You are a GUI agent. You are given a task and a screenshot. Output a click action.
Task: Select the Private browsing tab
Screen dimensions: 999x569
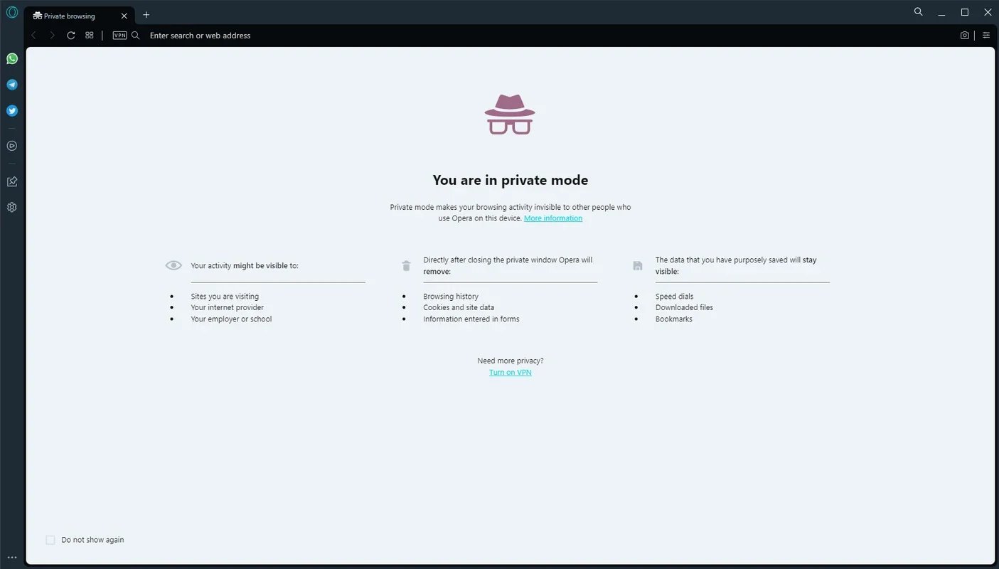click(x=80, y=16)
